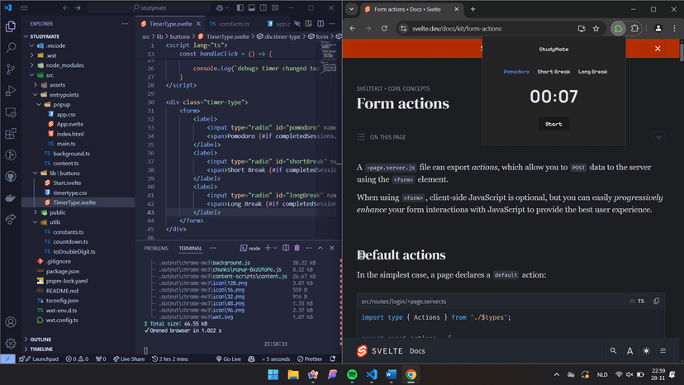Click Go Live in the status bar
The image size is (684, 385).
228,359
